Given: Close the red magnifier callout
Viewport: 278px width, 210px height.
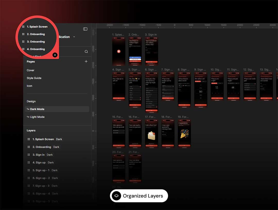Looking at the screenshot, I should coord(55,55).
